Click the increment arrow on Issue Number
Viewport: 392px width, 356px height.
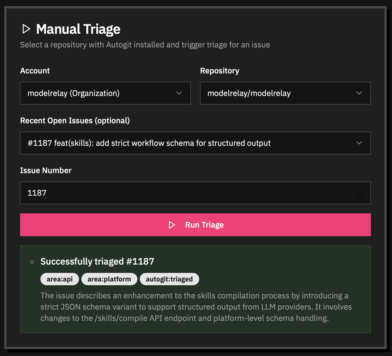(360, 191)
